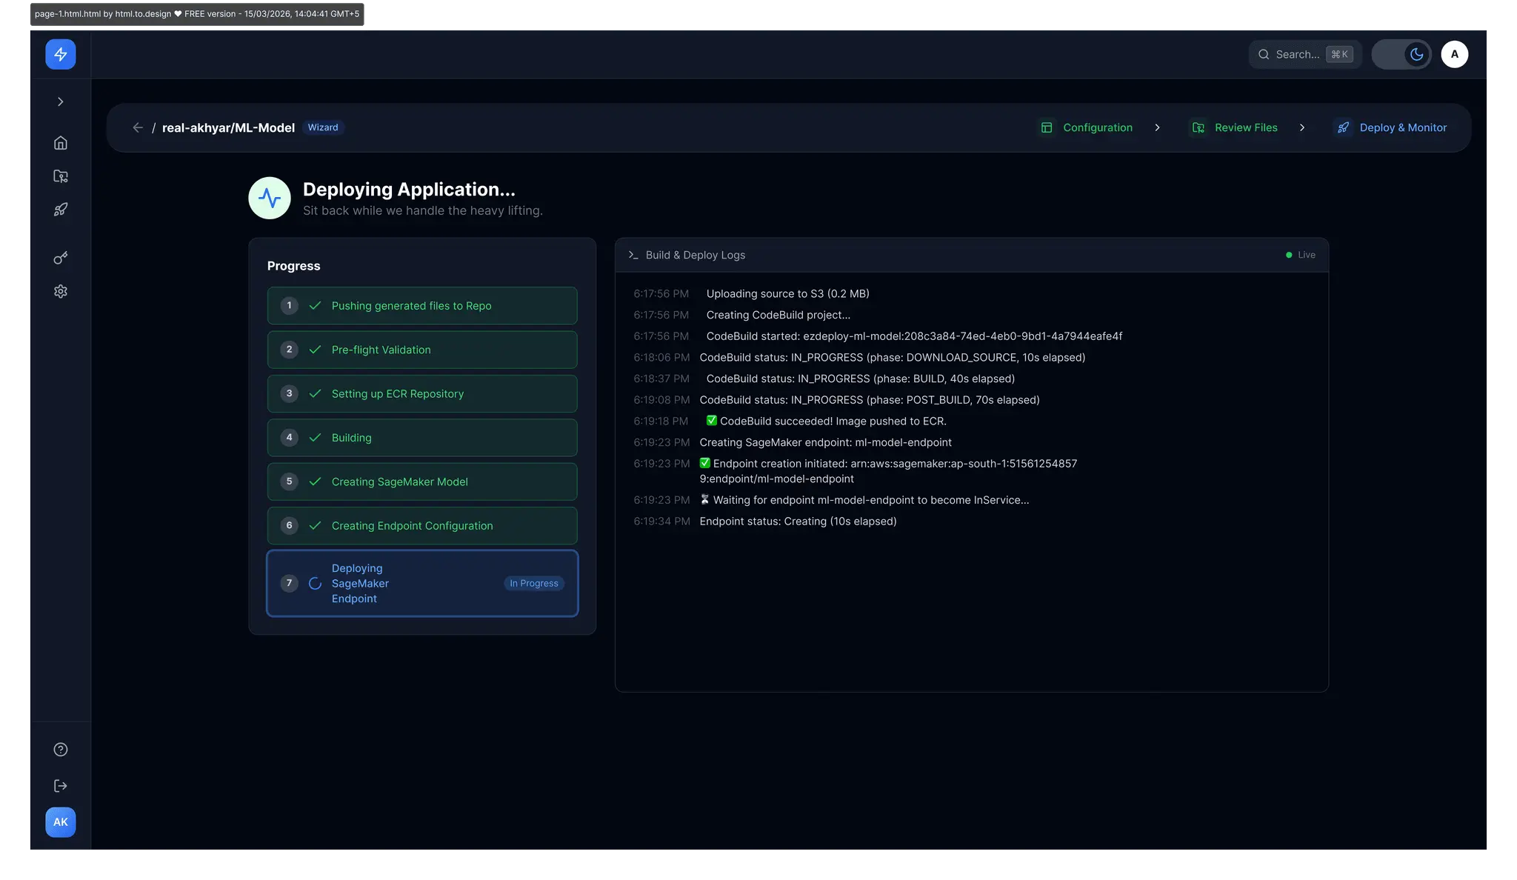Click Endpoint creation initiated log line
This screenshot has width=1517, height=880.
(889, 471)
